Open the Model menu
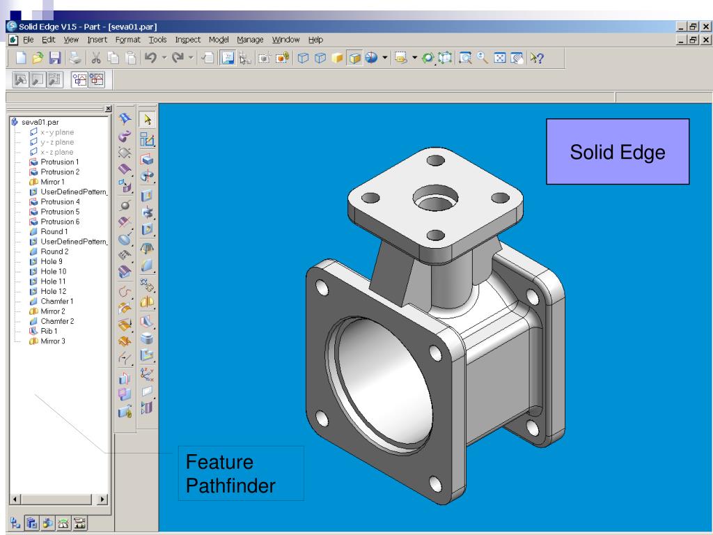Viewport: 713px width, 535px height. pyautogui.click(x=219, y=40)
